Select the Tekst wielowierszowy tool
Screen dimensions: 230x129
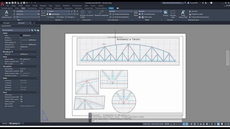pos(6,14)
